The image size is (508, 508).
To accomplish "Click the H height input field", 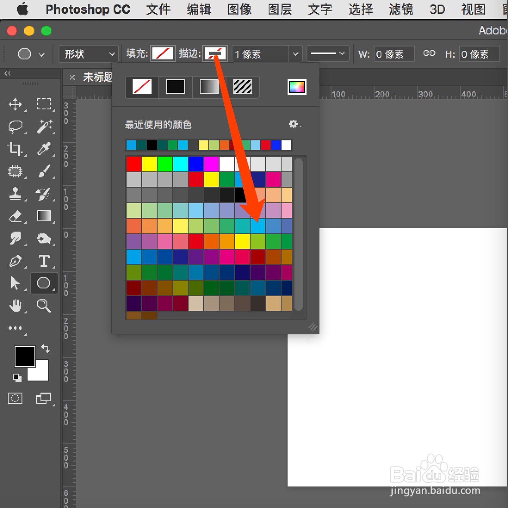I will 479,54.
